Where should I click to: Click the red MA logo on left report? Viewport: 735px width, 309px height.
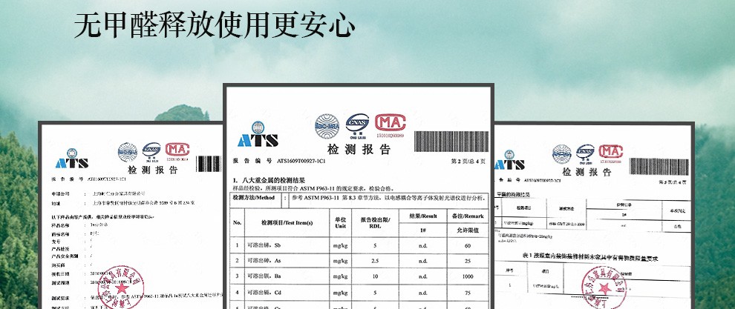pos(177,150)
